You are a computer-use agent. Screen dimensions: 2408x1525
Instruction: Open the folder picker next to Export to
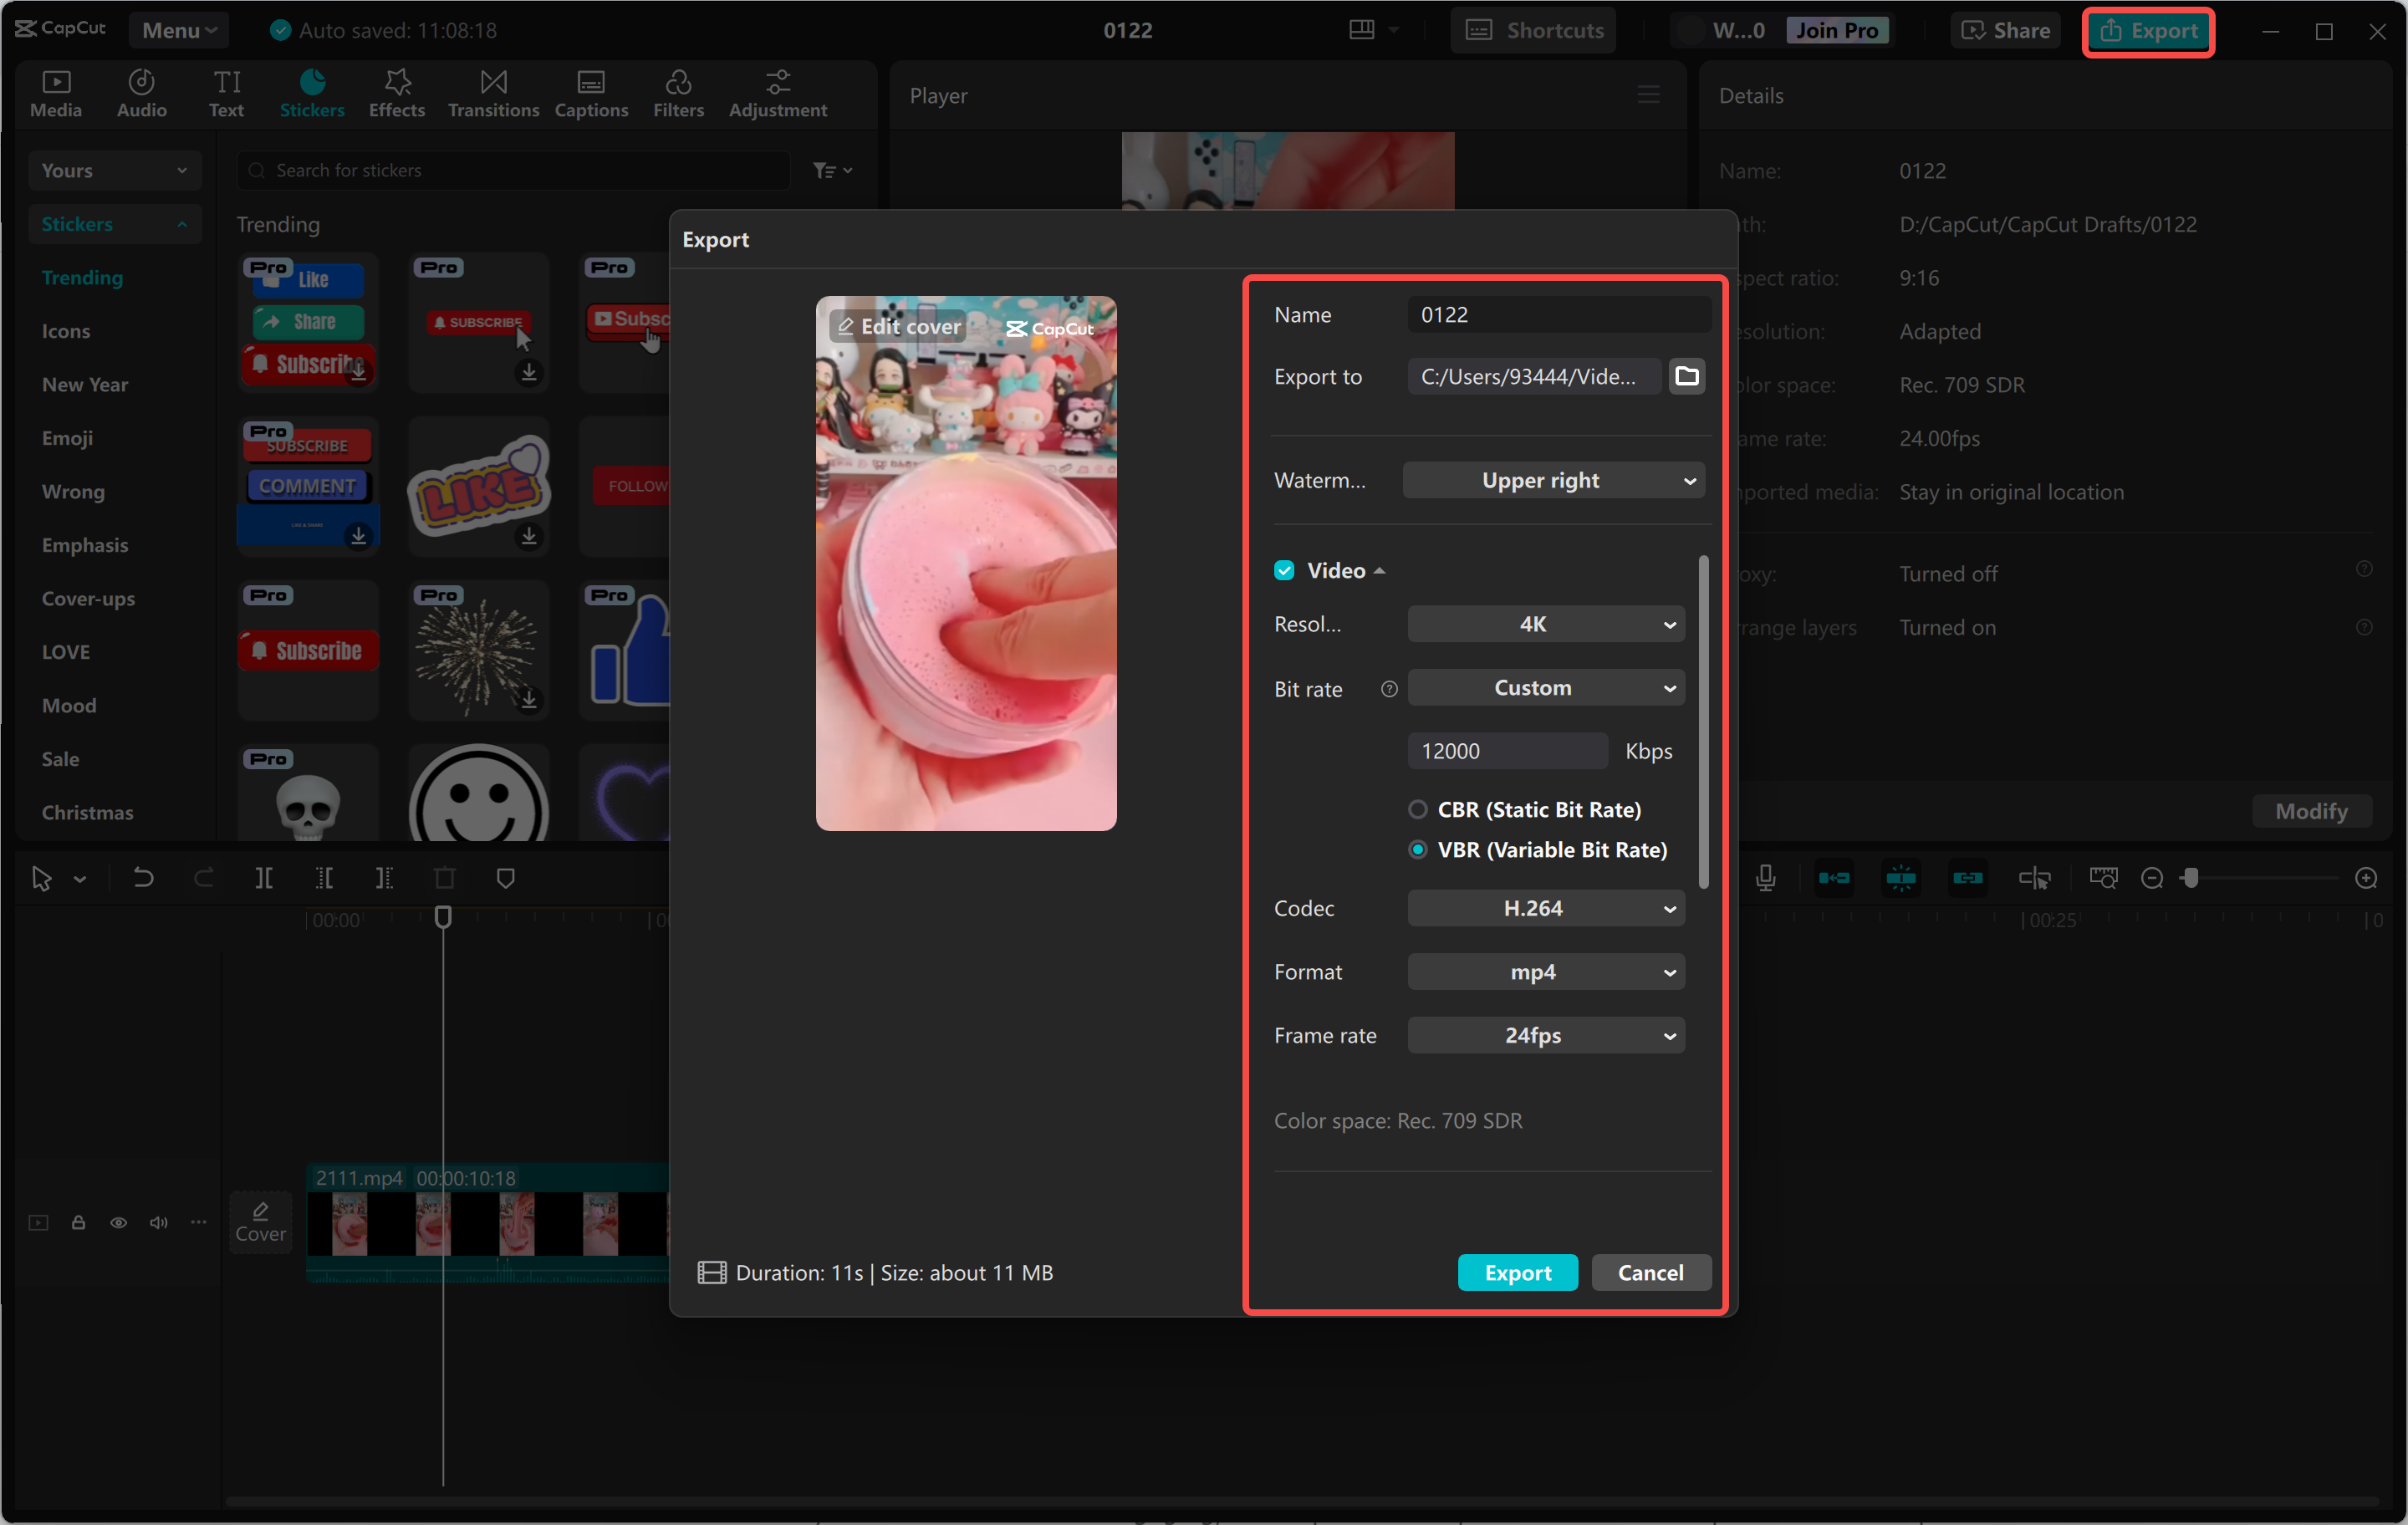[x=1687, y=376]
